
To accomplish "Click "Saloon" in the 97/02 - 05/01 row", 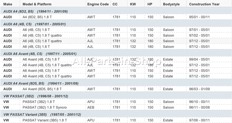I will [x=168, y=35].
